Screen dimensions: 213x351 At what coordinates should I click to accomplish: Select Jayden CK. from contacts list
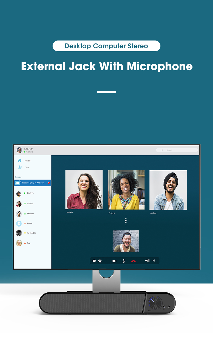pos(31,233)
